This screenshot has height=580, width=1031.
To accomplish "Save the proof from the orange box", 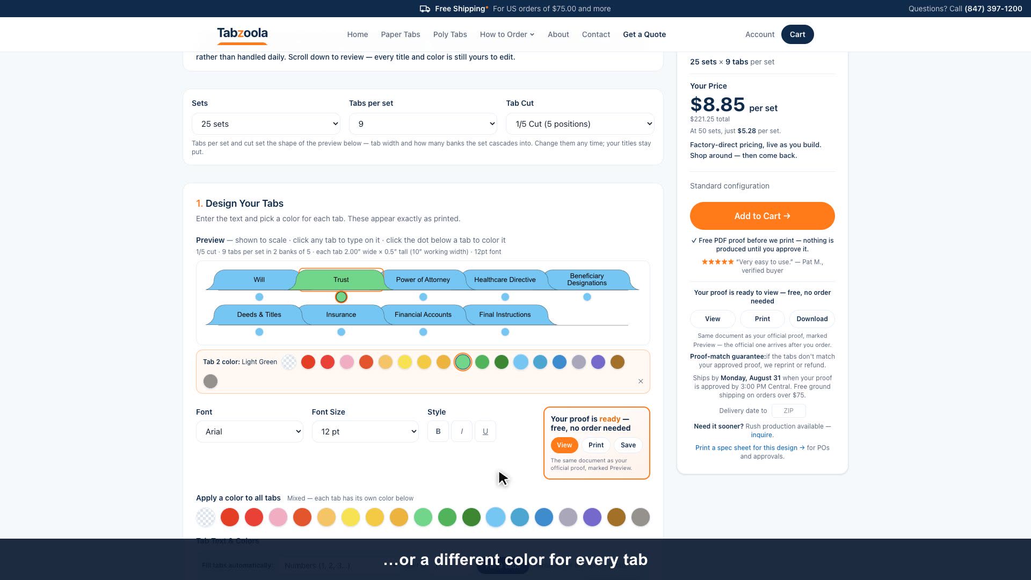I will [x=628, y=445].
